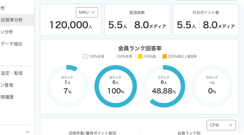Open the CP名 dropdown
Image resolution: width=244 pixels, height=135 pixels.
coord(221,125)
